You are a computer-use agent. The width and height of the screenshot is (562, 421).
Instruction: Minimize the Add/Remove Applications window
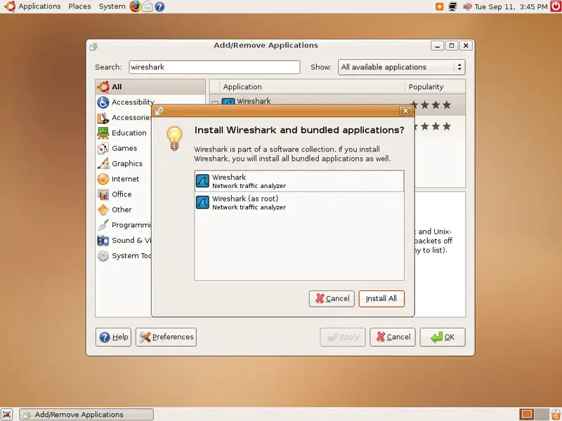[x=437, y=46]
